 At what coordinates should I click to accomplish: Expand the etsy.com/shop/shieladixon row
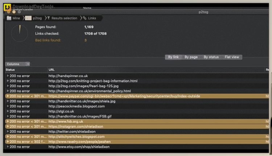pyautogui.click(x=8, y=147)
